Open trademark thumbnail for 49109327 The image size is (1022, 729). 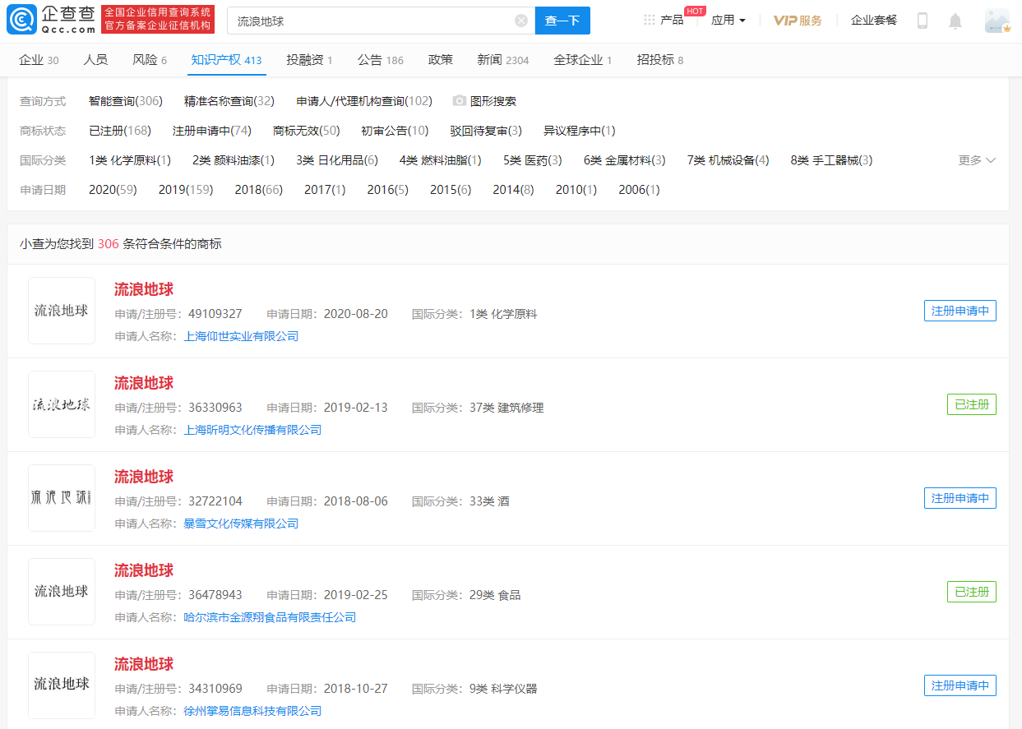click(62, 311)
